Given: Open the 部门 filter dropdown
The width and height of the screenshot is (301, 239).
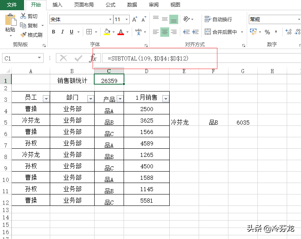Looking at the screenshot, I should (x=91, y=99).
